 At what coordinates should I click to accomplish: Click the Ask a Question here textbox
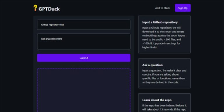(x=84, y=42)
